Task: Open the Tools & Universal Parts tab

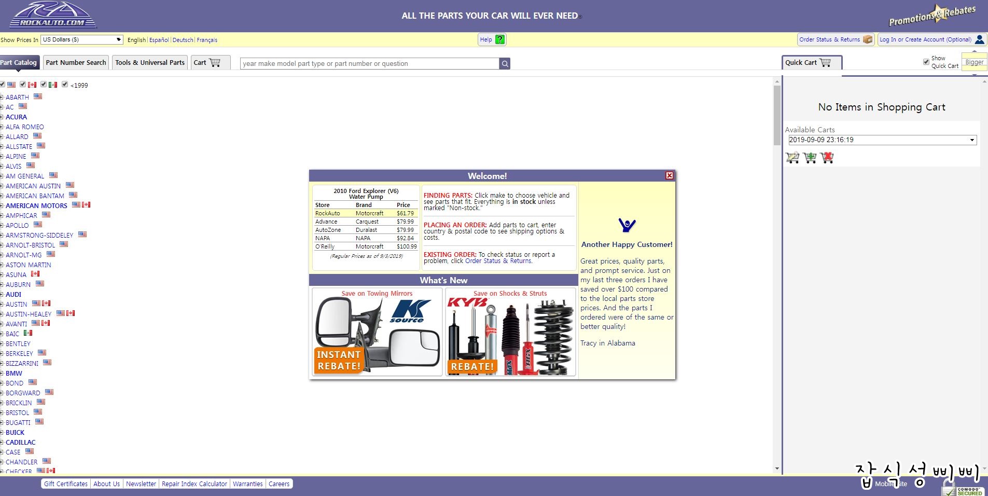Action: pyautogui.click(x=150, y=62)
